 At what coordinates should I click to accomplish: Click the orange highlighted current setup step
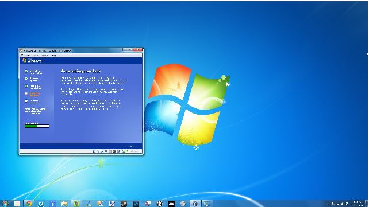(34, 95)
